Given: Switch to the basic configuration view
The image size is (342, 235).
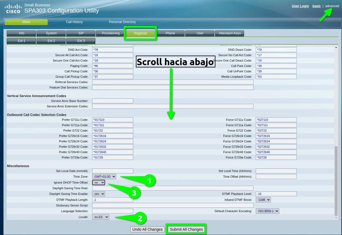Looking at the screenshot, I should (x=316, y=6).
